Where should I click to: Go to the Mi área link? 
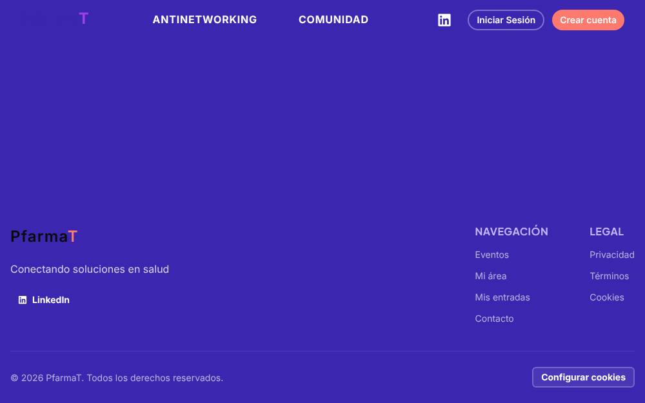[x=490, y=276]
